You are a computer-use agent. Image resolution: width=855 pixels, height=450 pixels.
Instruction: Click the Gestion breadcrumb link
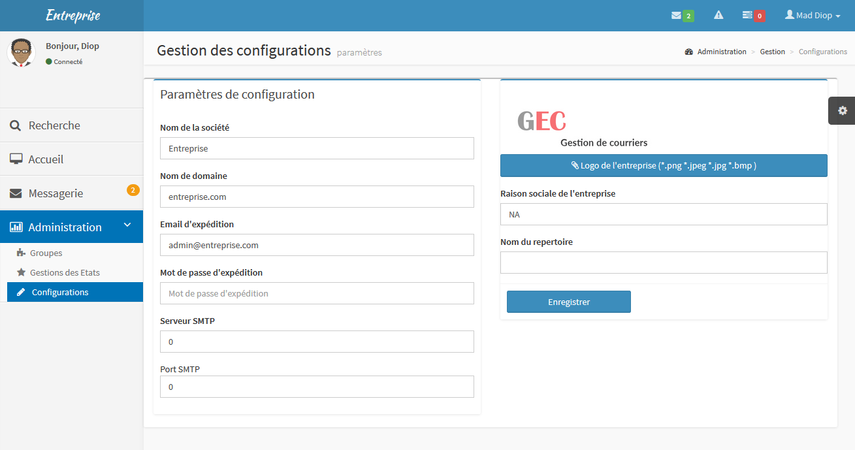(x=773, y=51)
